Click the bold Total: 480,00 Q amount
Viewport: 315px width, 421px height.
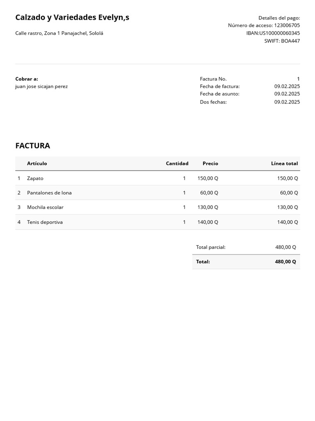pyautogui.click(x=285, y=262)
